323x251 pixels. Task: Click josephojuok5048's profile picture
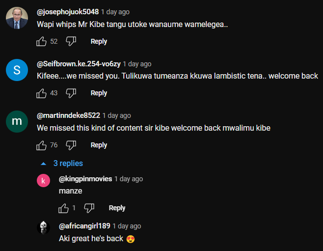(x=17, y=19)
